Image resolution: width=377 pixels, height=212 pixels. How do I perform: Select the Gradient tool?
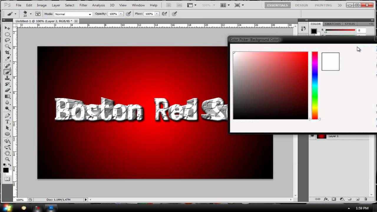point(7,97)
